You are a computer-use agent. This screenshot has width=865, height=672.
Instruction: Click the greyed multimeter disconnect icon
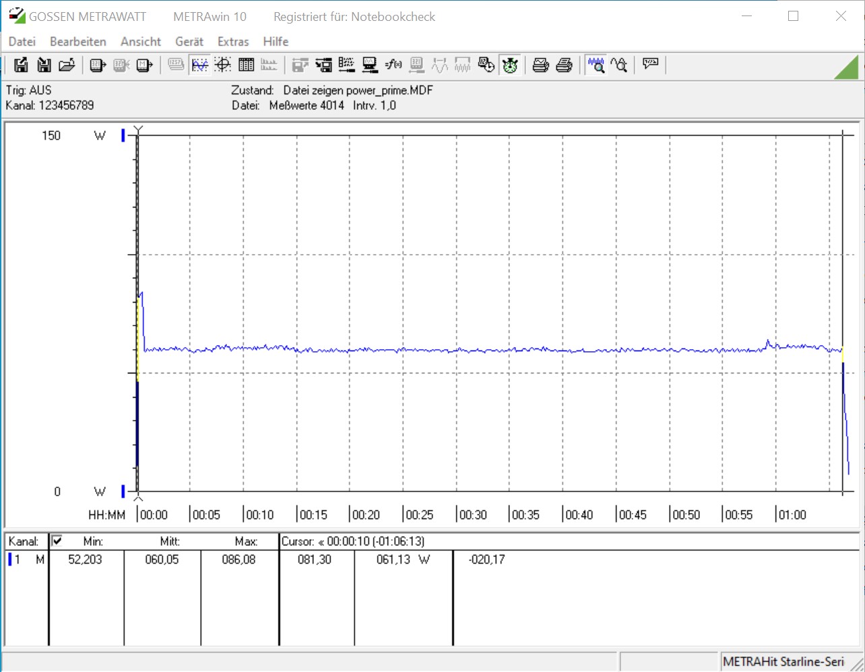pos(121,65)
